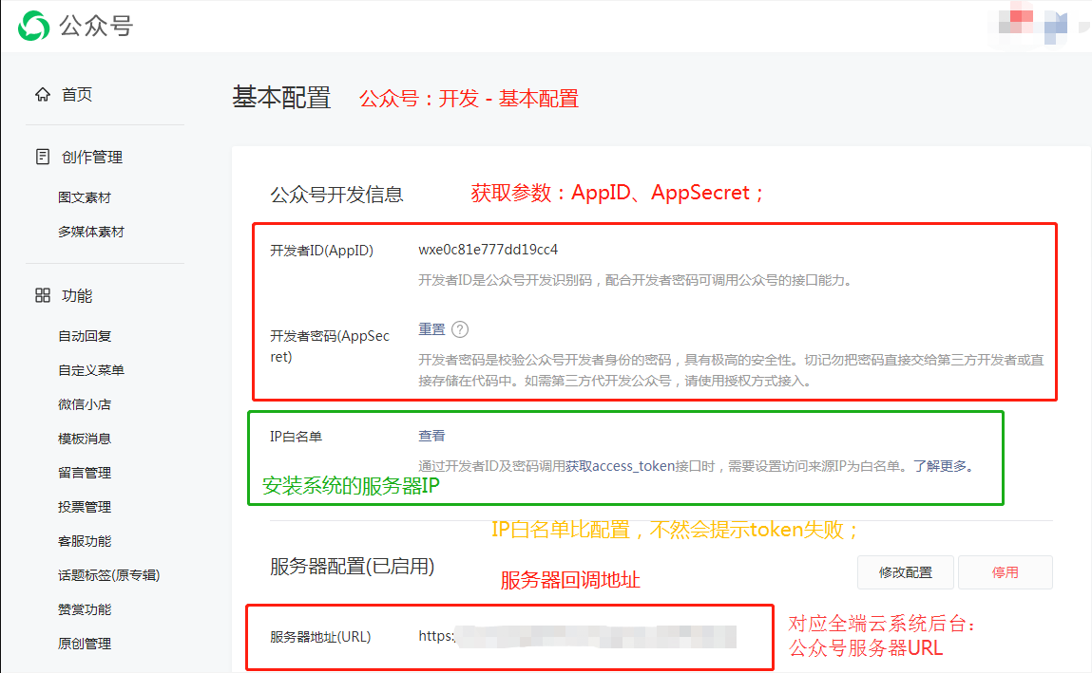Open the 首页 home icon
The image size is (1092, 673).
[43, 95]
